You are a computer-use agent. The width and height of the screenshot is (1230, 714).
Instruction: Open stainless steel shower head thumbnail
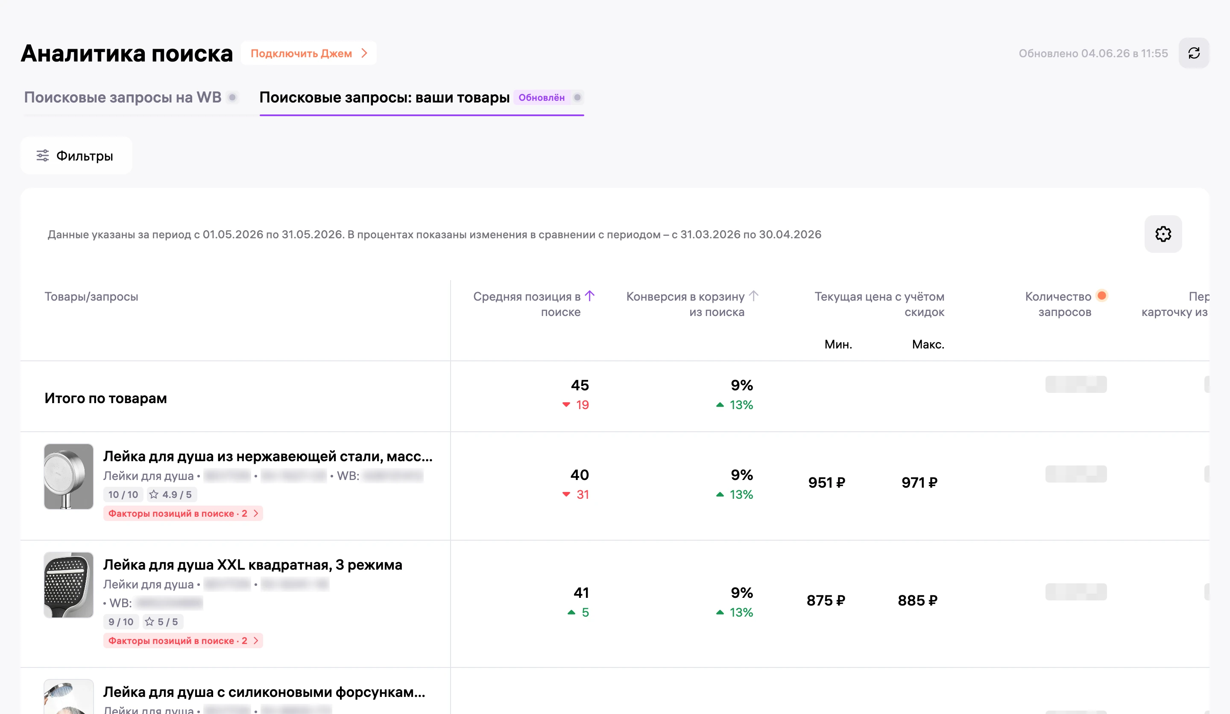69,476
